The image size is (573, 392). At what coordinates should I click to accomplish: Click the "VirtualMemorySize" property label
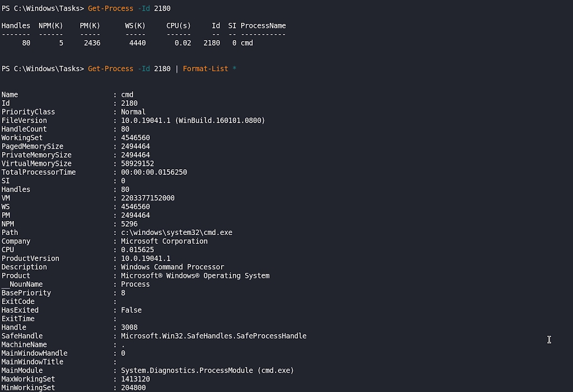(x=37, y=164)
